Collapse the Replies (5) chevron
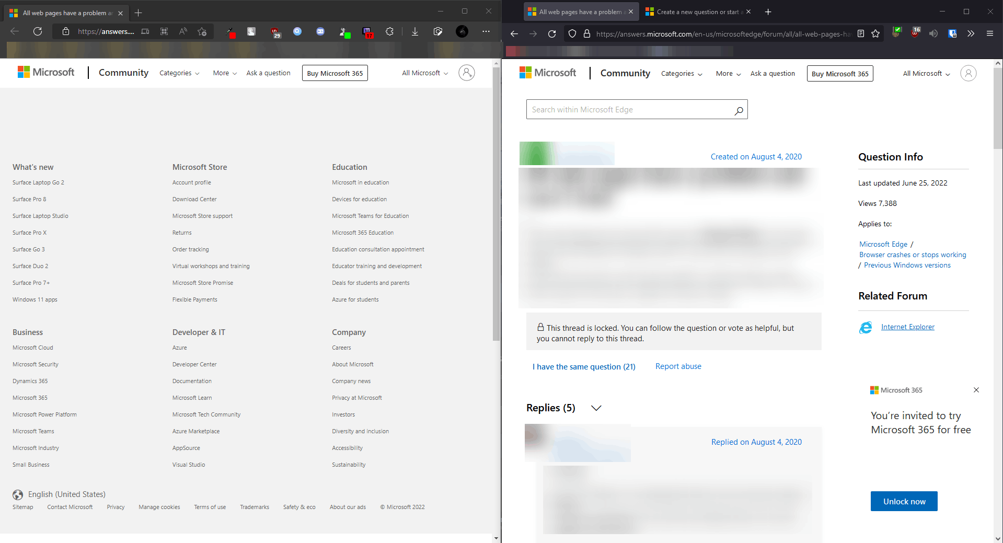This screenshot has height=543, width=1003. click(596, 408)
